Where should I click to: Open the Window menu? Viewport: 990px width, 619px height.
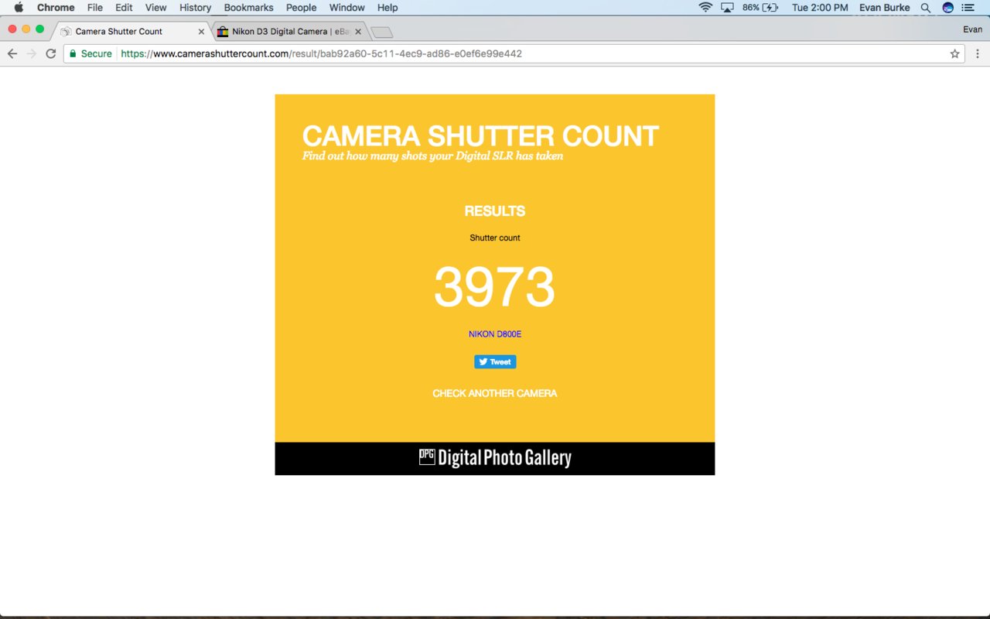[x=346, y=8]
